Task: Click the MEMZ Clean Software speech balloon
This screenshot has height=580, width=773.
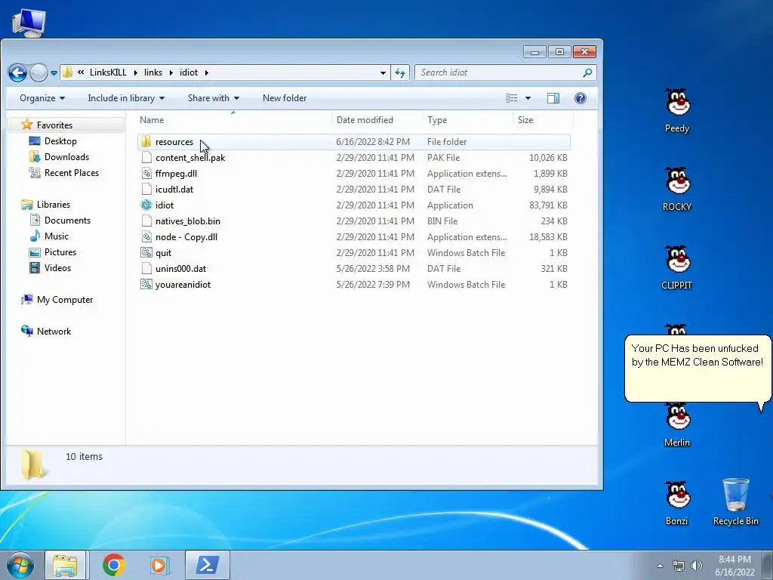Action: coord(697,369)
